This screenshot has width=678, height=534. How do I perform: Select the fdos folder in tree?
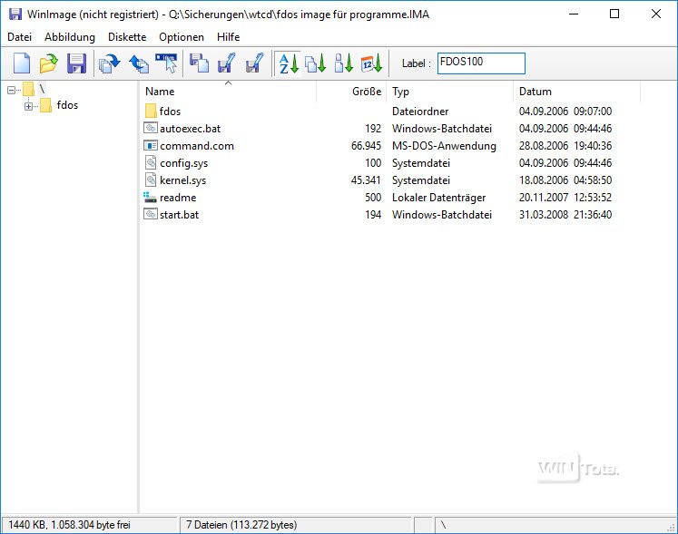[x=67, y=105]
